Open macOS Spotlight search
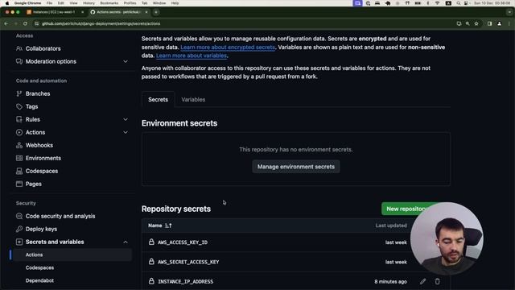 point(458,3)
